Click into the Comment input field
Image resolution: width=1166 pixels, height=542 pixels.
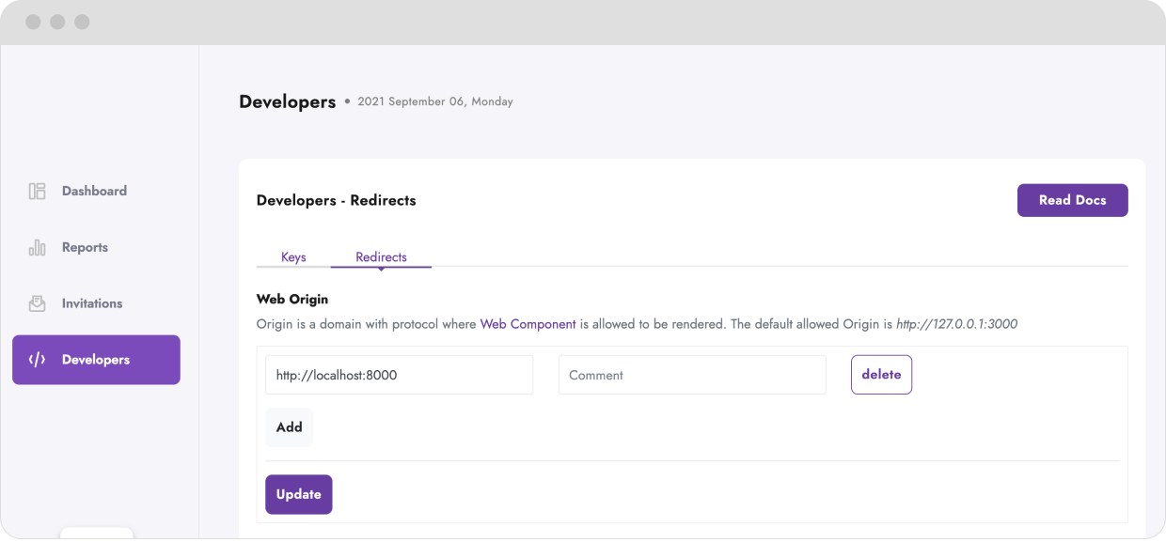tap(692, 375)
